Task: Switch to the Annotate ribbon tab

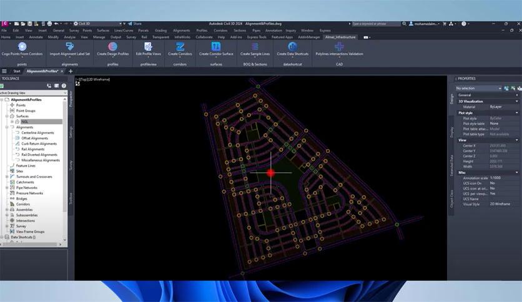Action: tap(36, 37)
